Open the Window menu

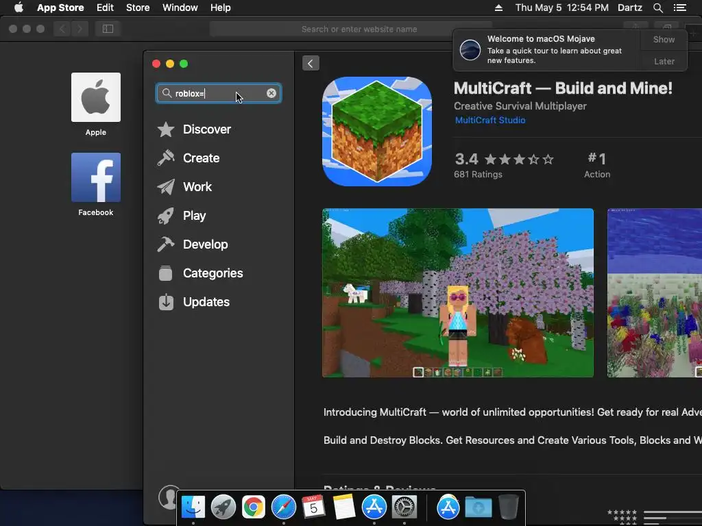coord(180,8)
